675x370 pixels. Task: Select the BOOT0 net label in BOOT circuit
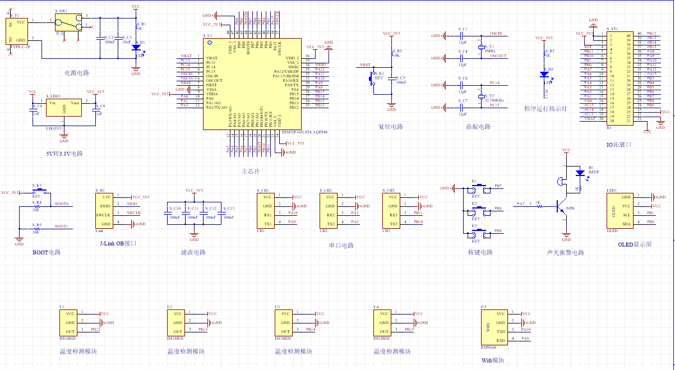tap(62, 204)
